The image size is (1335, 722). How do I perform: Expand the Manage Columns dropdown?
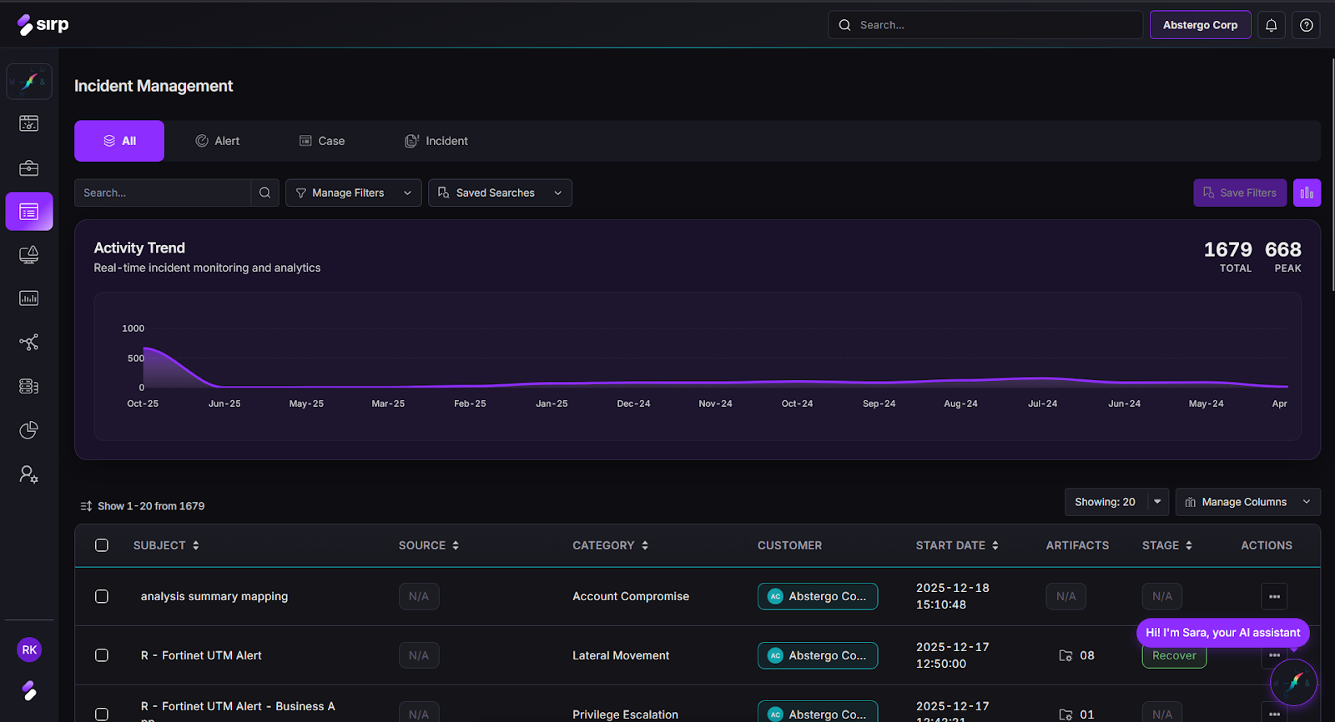click(x=1247, y=502)
